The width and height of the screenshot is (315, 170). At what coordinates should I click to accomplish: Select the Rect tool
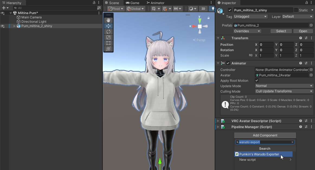(x=108, y=43)
